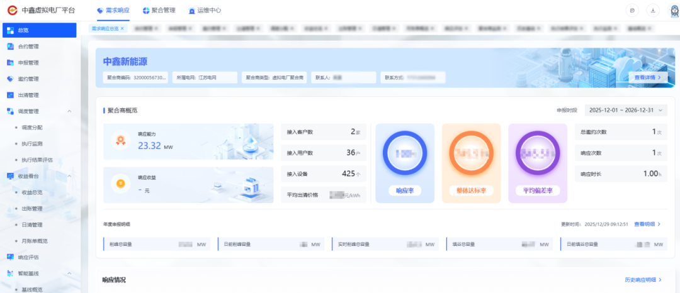Image resolution: width=680 pixels, height=293 pixels.
Task: Collapse the 智能基线 sidebar section
Action: pos(69,274)
